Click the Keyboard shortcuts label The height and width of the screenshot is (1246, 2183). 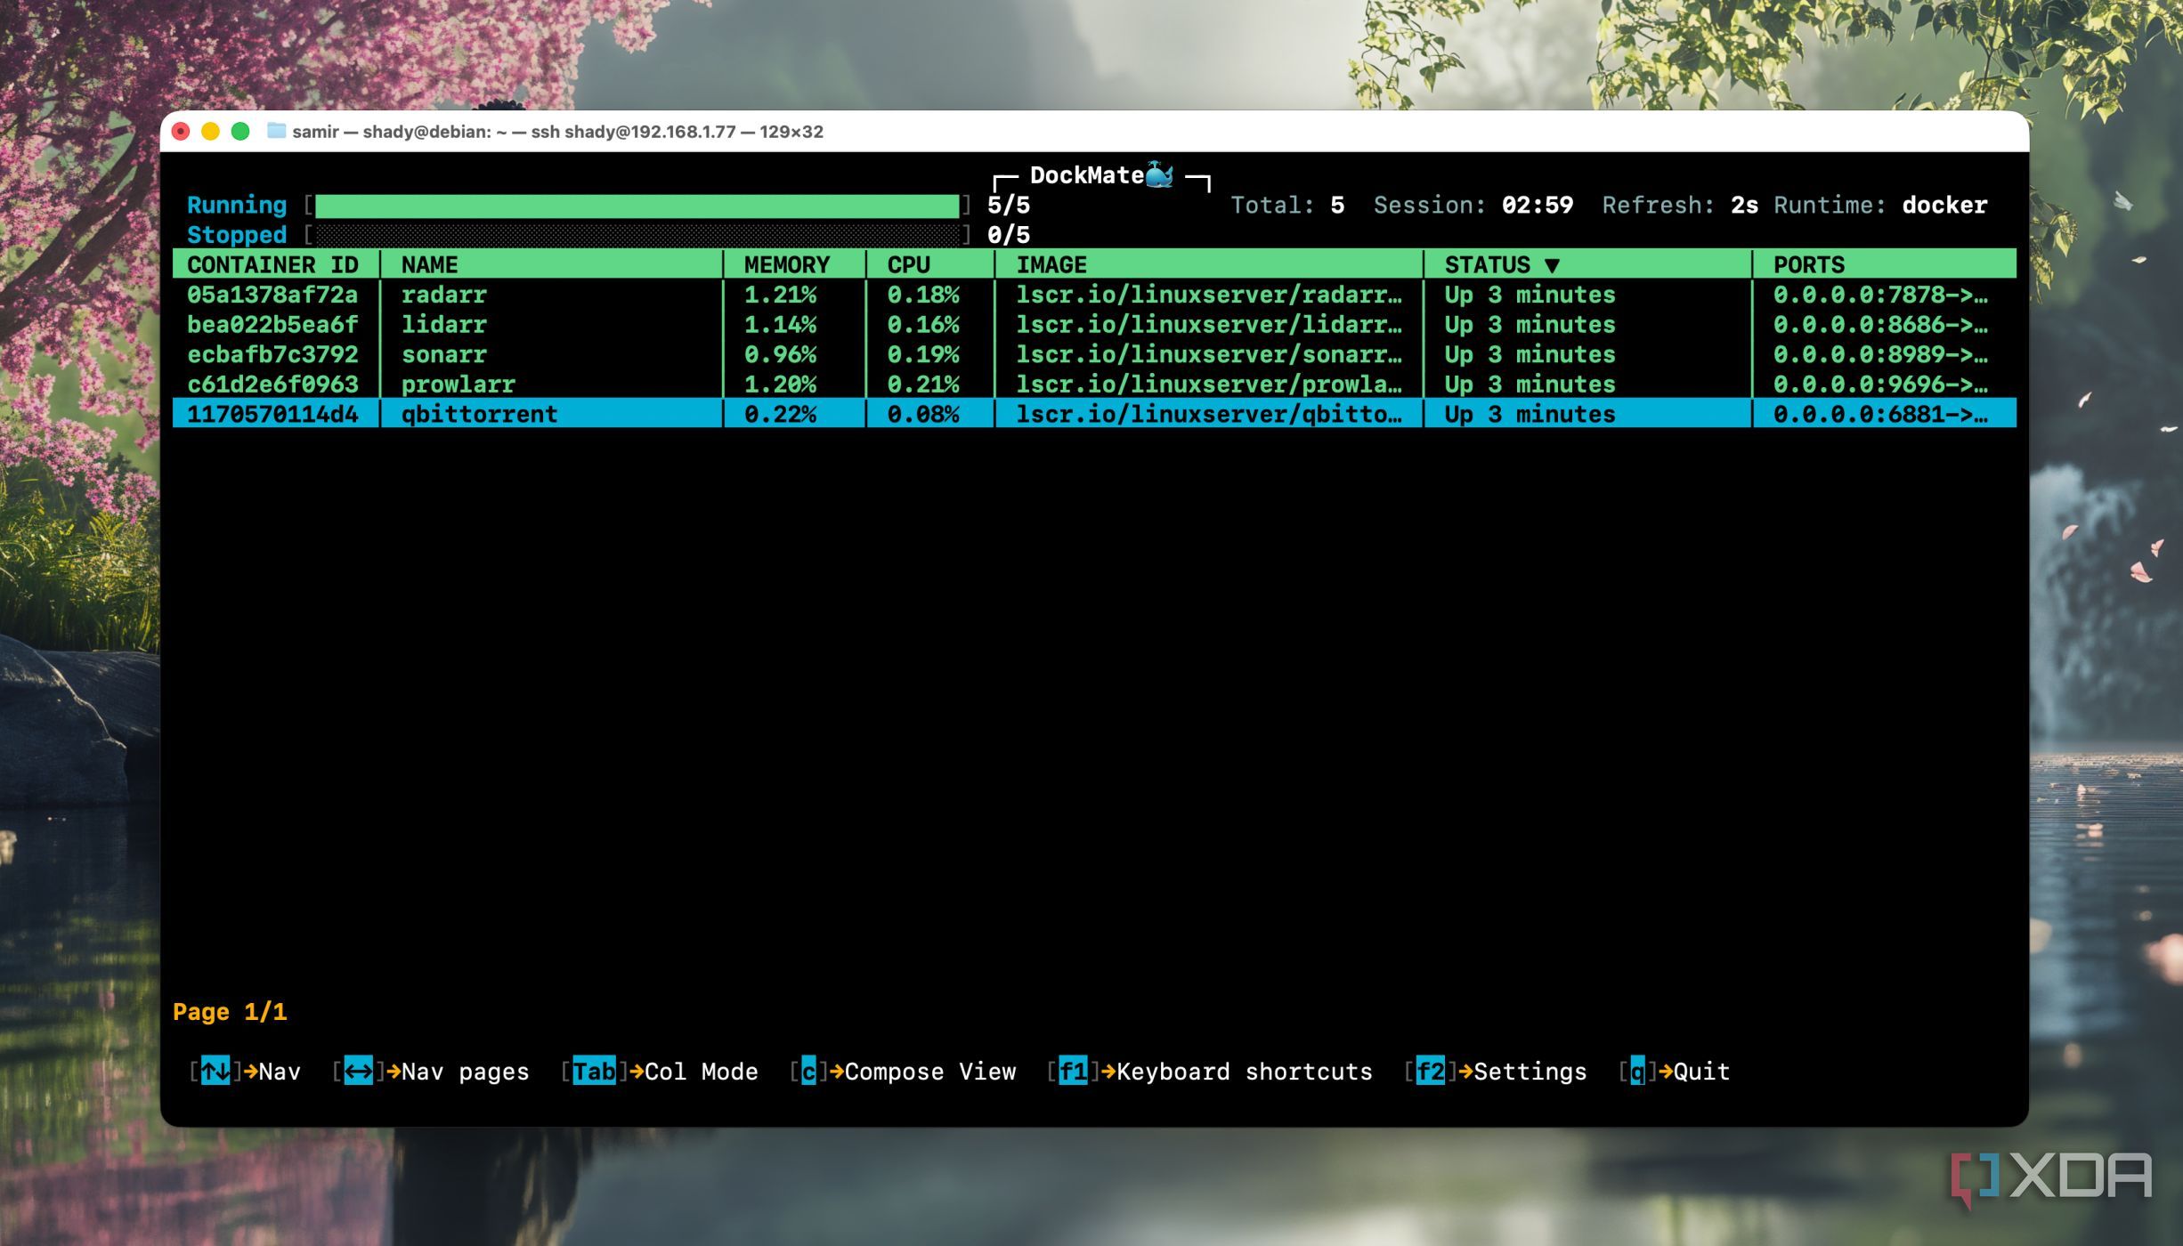(x=1245, y=1071)
